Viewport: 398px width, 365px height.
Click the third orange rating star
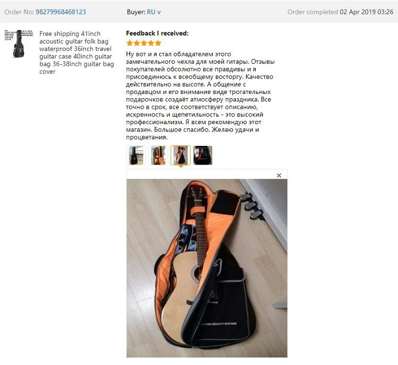(144, 43)
